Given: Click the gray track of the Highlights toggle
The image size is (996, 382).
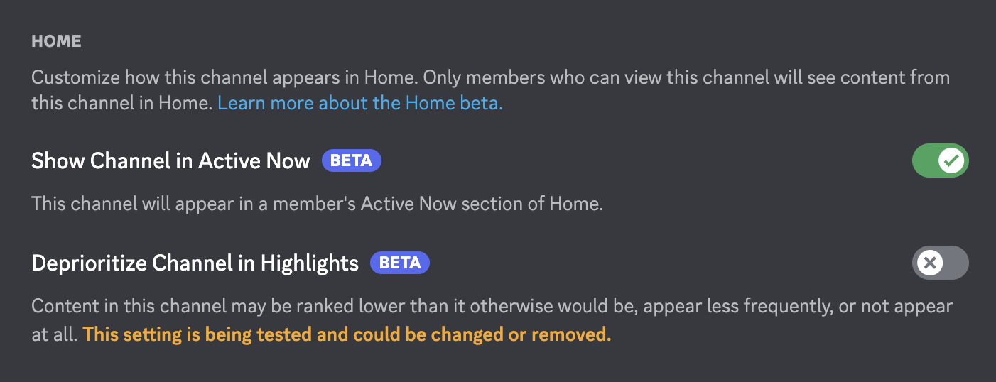Looking at the screenshot, I should coord(956,263).
